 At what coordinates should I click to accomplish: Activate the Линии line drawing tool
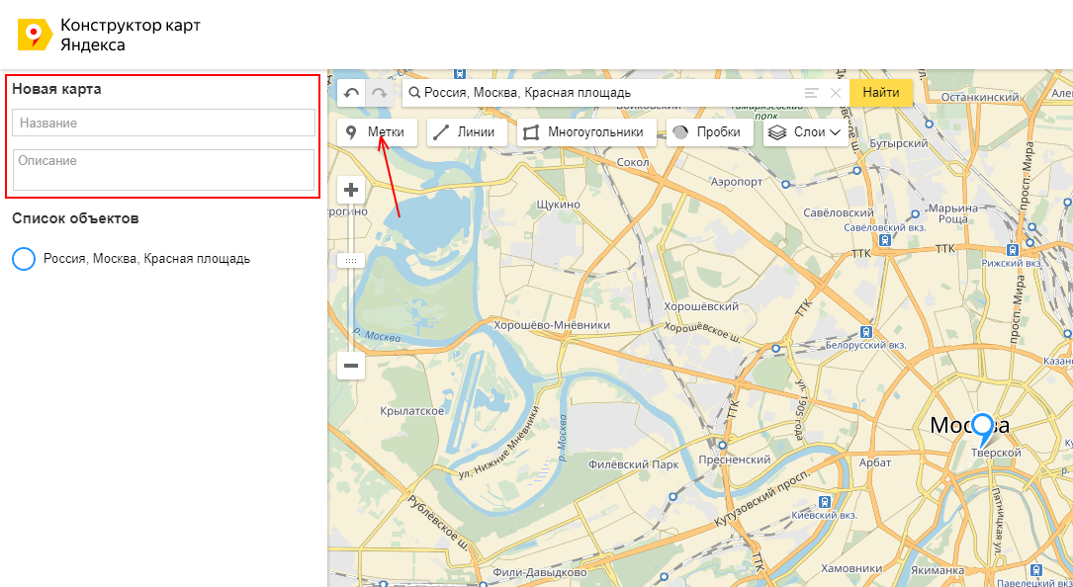point(467,132)
